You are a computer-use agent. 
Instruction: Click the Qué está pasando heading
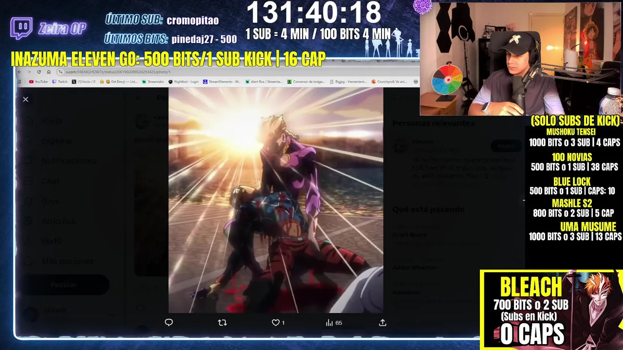click(429, 209)
